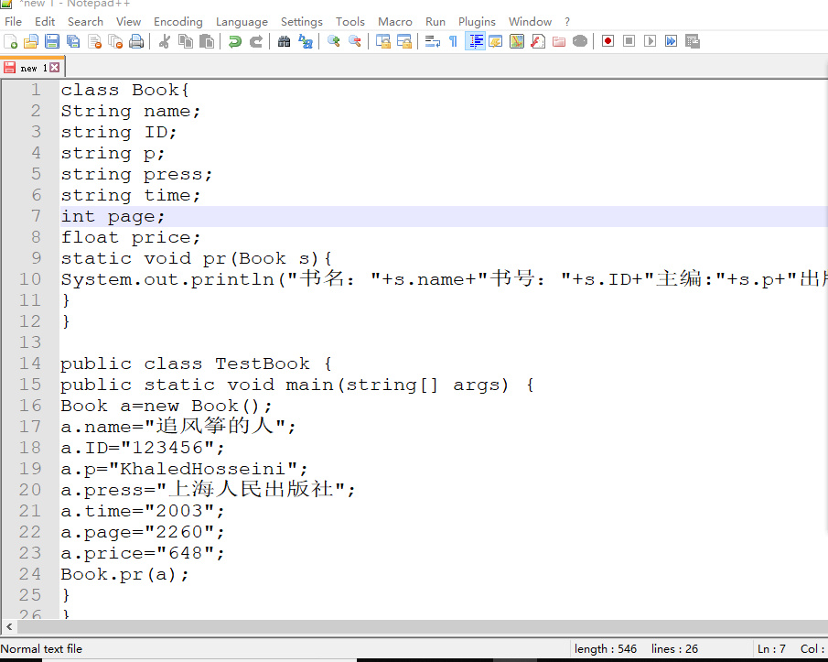Zoom out with magnifier minus icon
Viewport: 828px width, 662px height.
coord(354,41)
